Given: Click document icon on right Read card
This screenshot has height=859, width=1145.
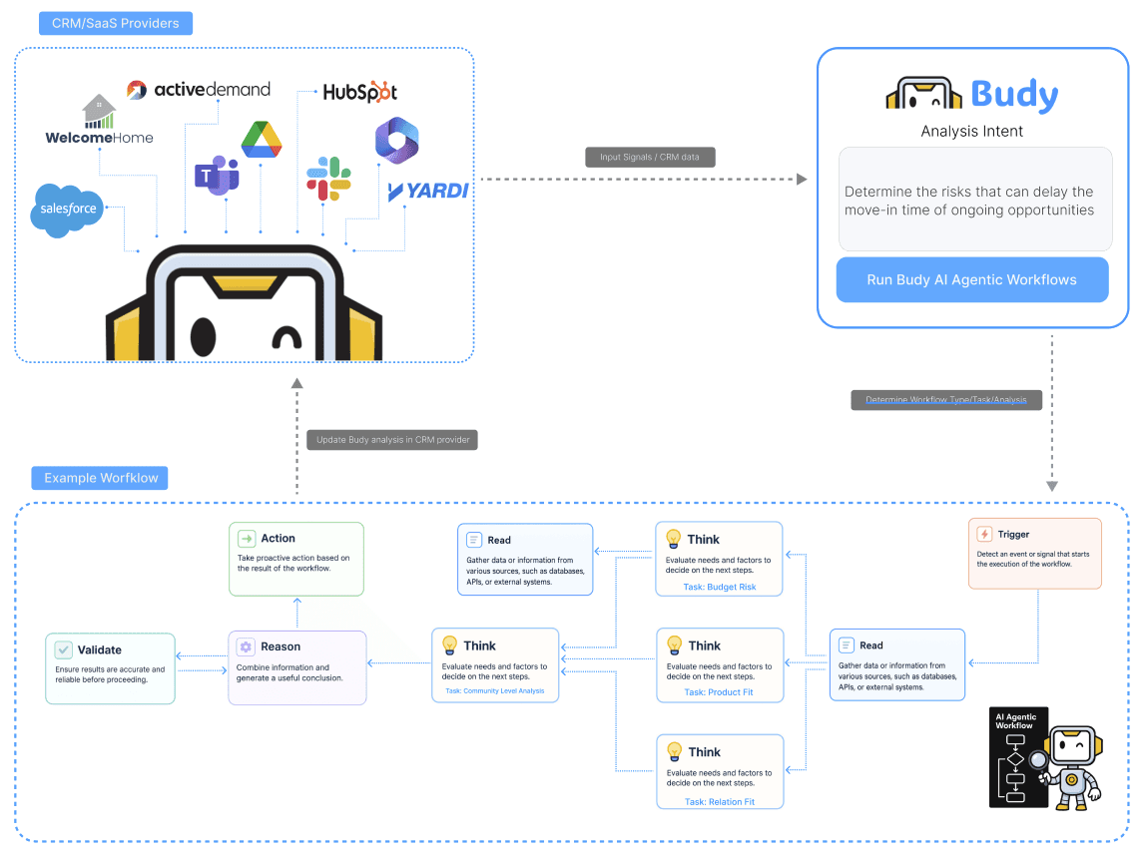Looking at the screenshot, I should point(847,645).
